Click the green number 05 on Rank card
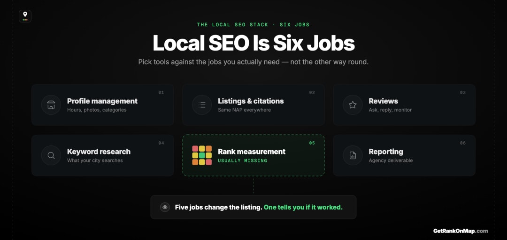 [x=312, y=143]
